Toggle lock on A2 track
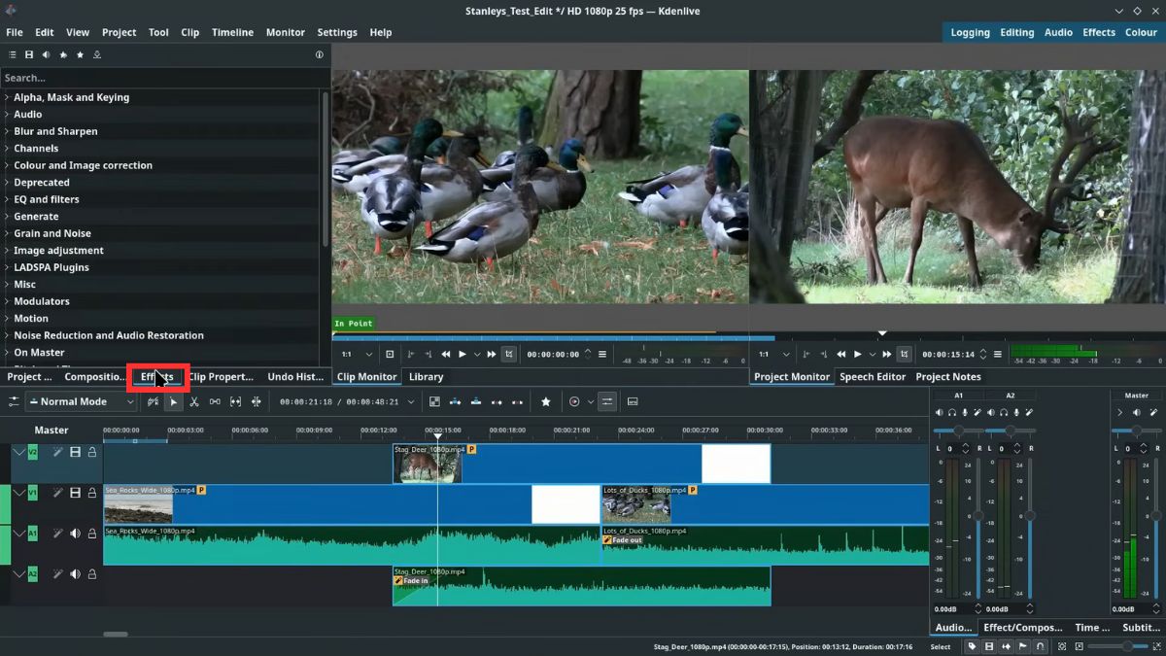Viewport: 1166px width, 656px height. [x=92, y=574]
